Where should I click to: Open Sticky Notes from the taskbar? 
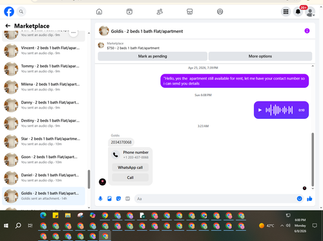56,215
